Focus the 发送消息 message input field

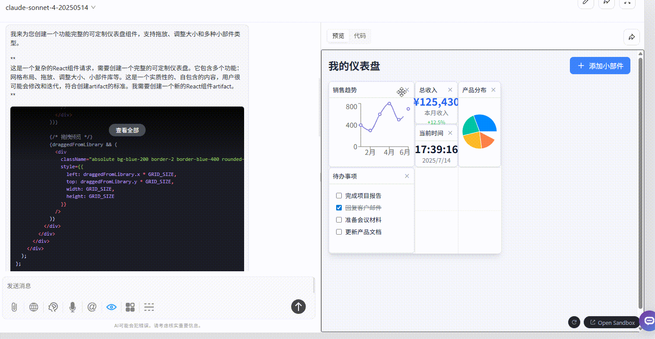pos(158,286)
